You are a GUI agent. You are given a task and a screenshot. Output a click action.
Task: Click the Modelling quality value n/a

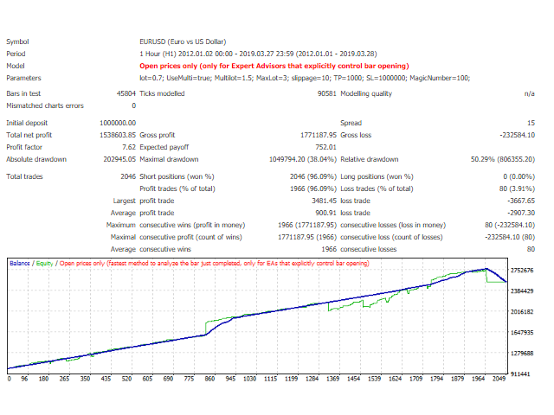coord(529,93)
